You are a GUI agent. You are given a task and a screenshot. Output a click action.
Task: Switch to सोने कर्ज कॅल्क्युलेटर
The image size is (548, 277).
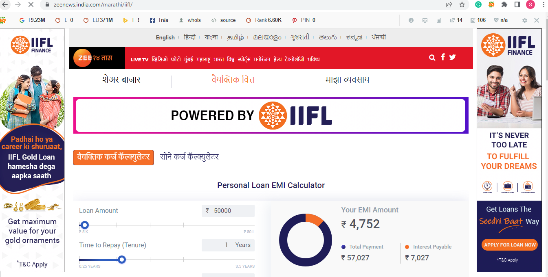click(x=189, y=157)
